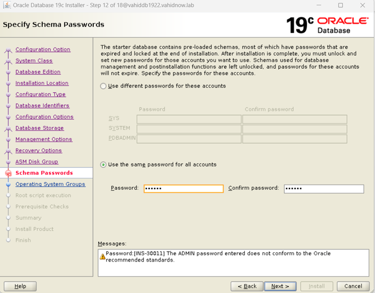375x293 pixels.
Task: Focus the Confirm password input field
Action: coord(324,188)
